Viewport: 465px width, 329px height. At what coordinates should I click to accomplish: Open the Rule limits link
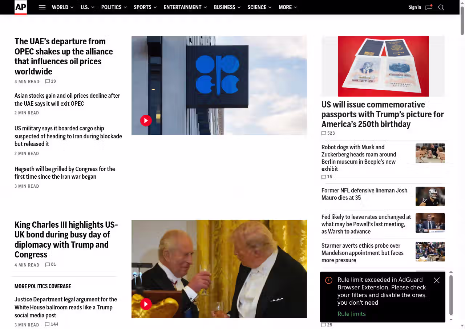352,314
